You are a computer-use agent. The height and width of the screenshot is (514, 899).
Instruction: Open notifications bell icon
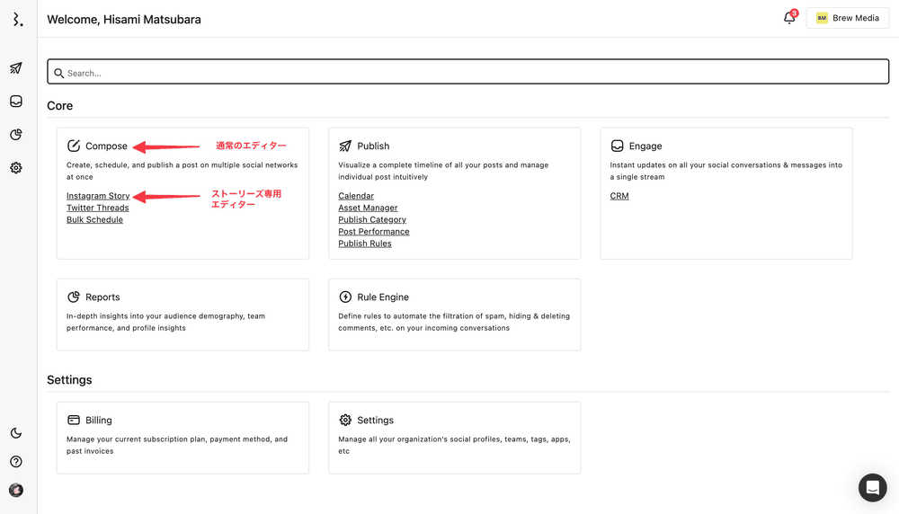click(789, 18)
